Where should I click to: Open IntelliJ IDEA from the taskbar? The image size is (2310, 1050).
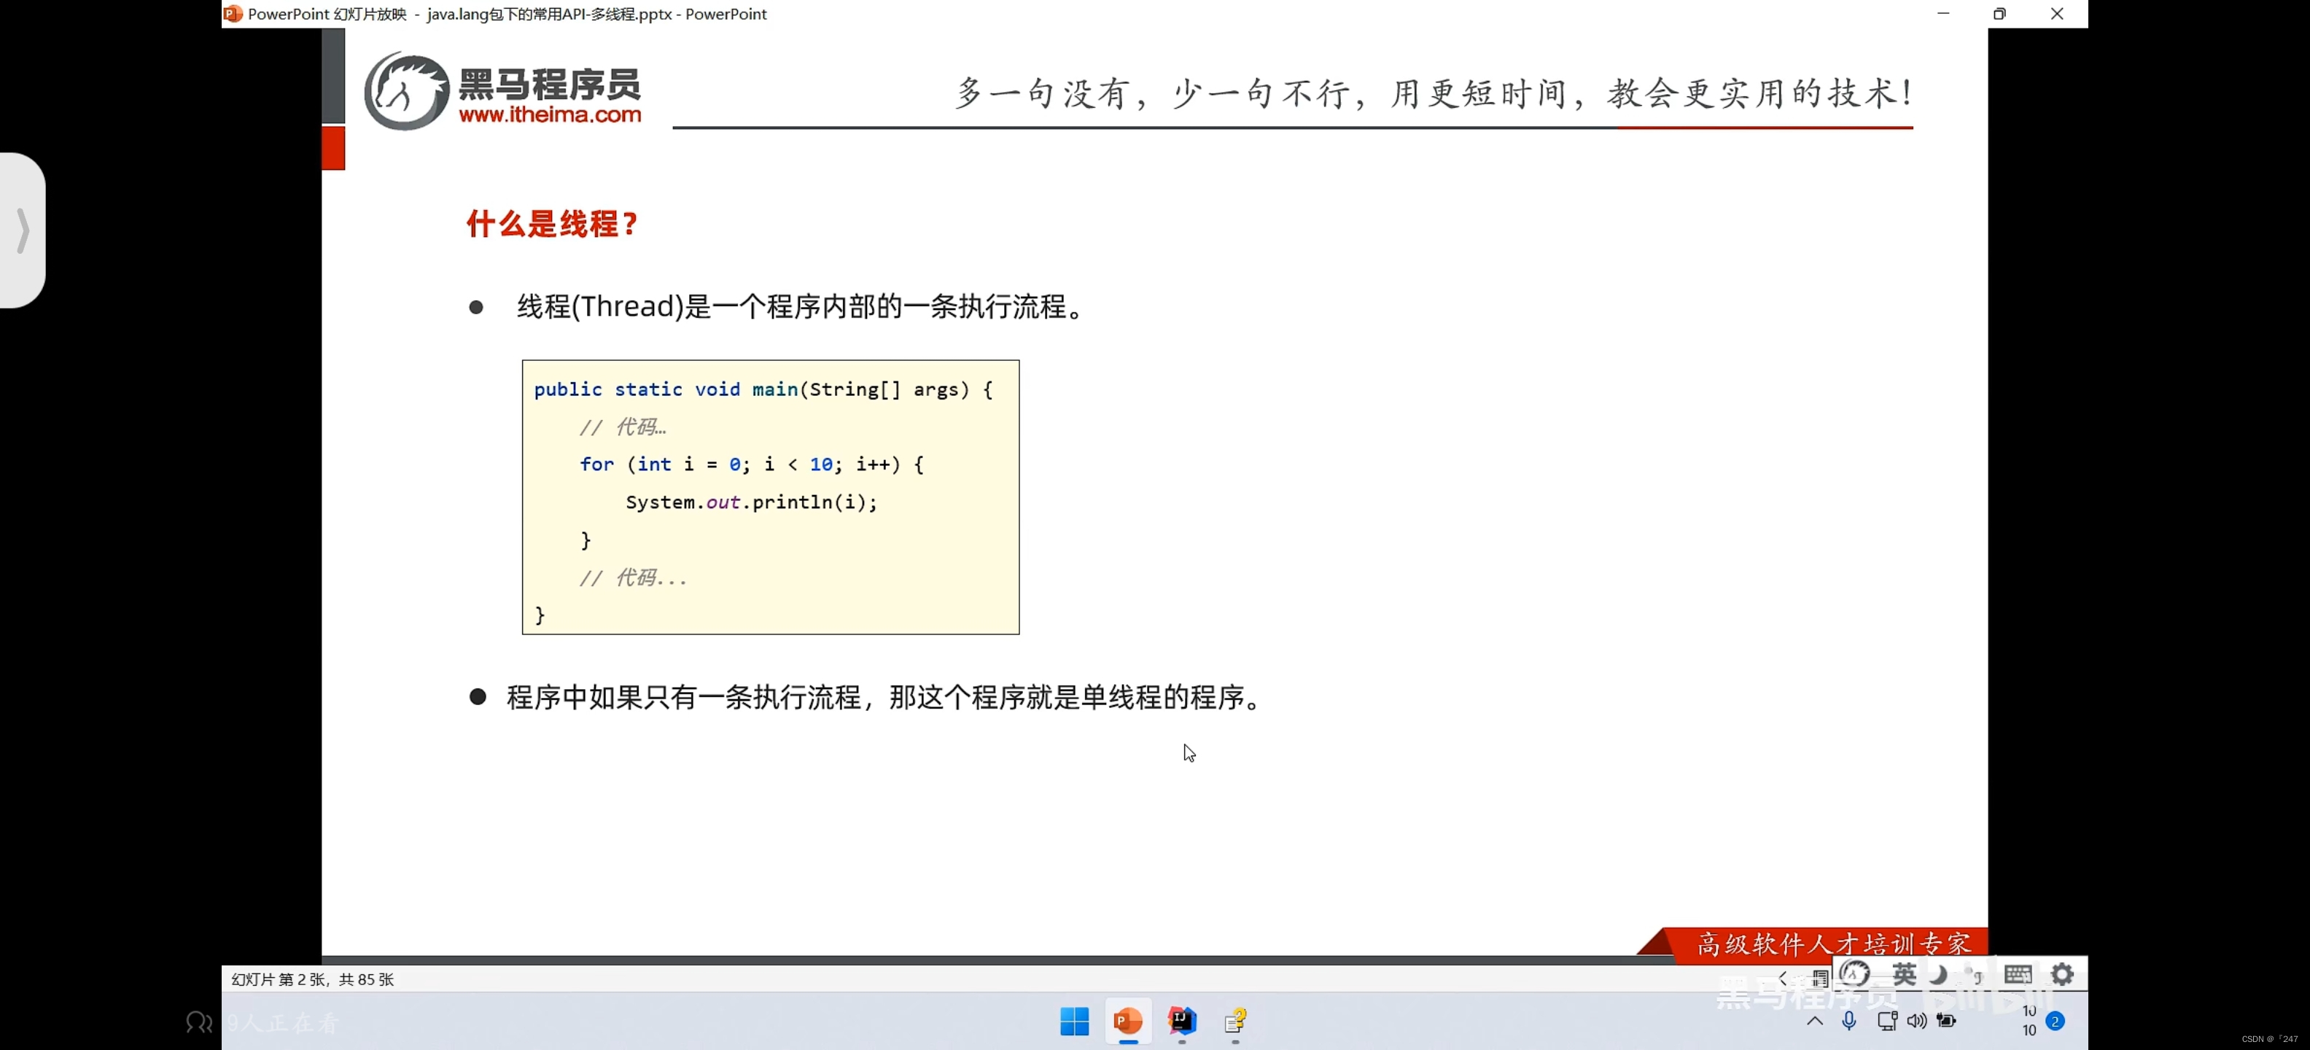(1182, 1020)
